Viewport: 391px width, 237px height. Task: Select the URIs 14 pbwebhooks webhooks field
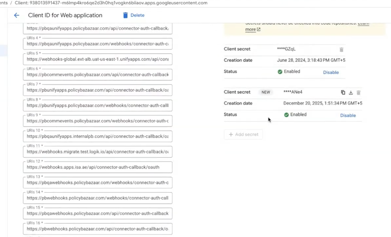[x=98, y=198]
